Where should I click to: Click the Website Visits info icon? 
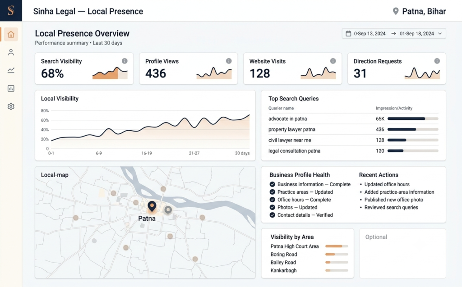tap(333, 61)
